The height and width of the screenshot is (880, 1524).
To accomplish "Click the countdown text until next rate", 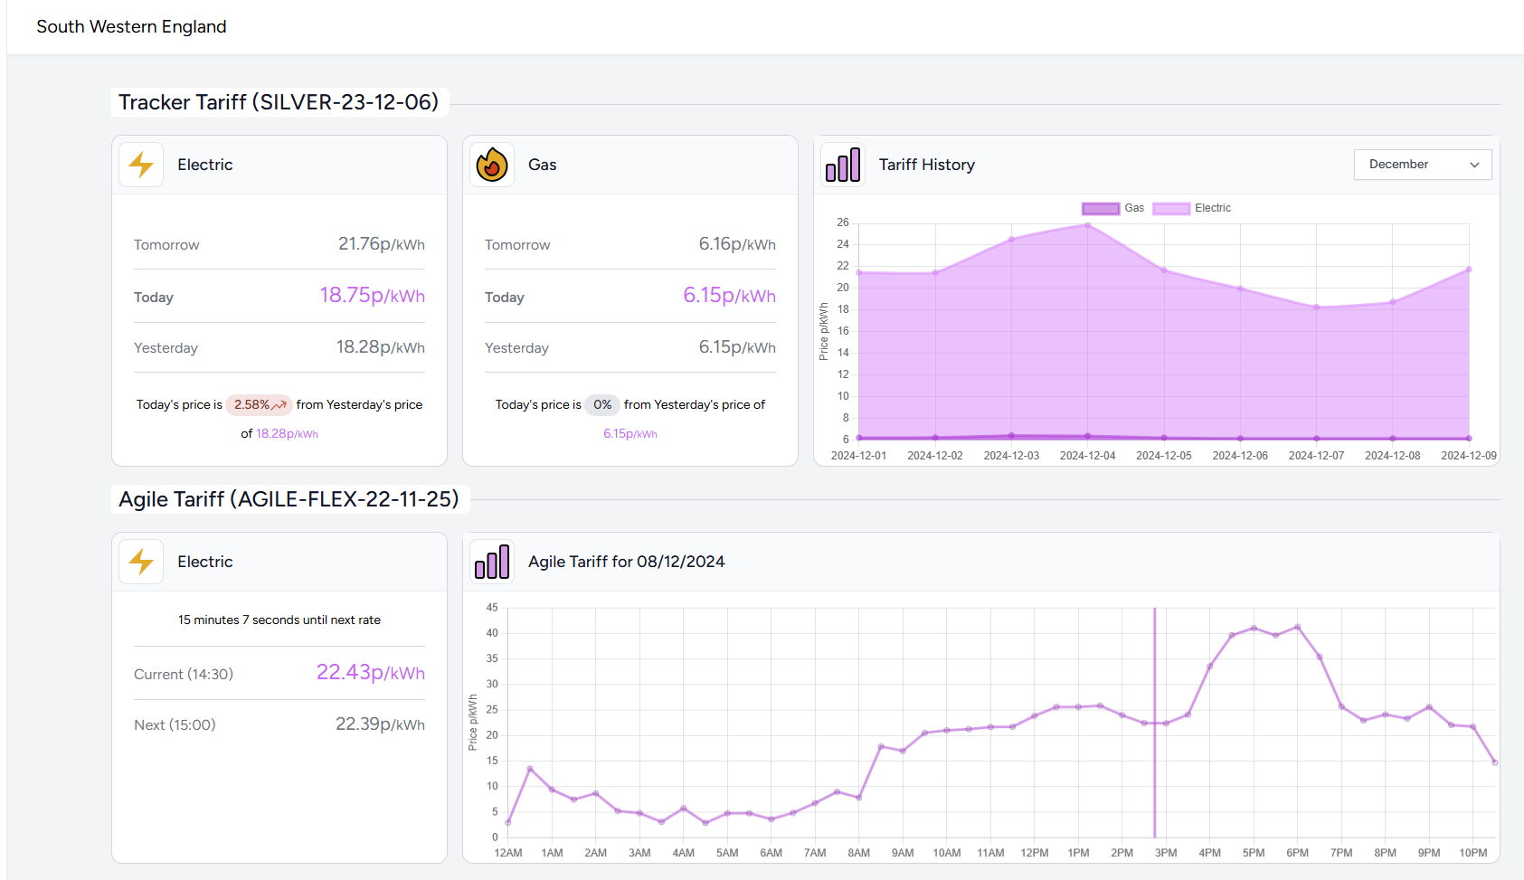I will pos(279,620).
